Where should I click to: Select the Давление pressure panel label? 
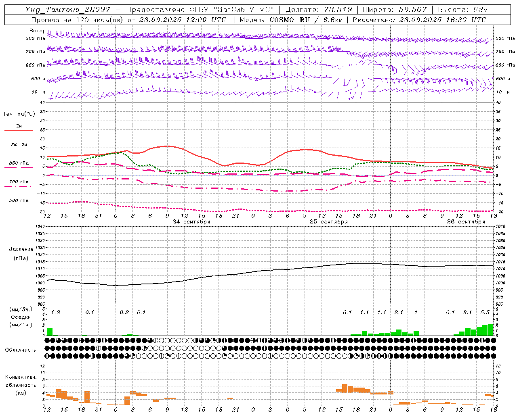click(x=21, y=249)
